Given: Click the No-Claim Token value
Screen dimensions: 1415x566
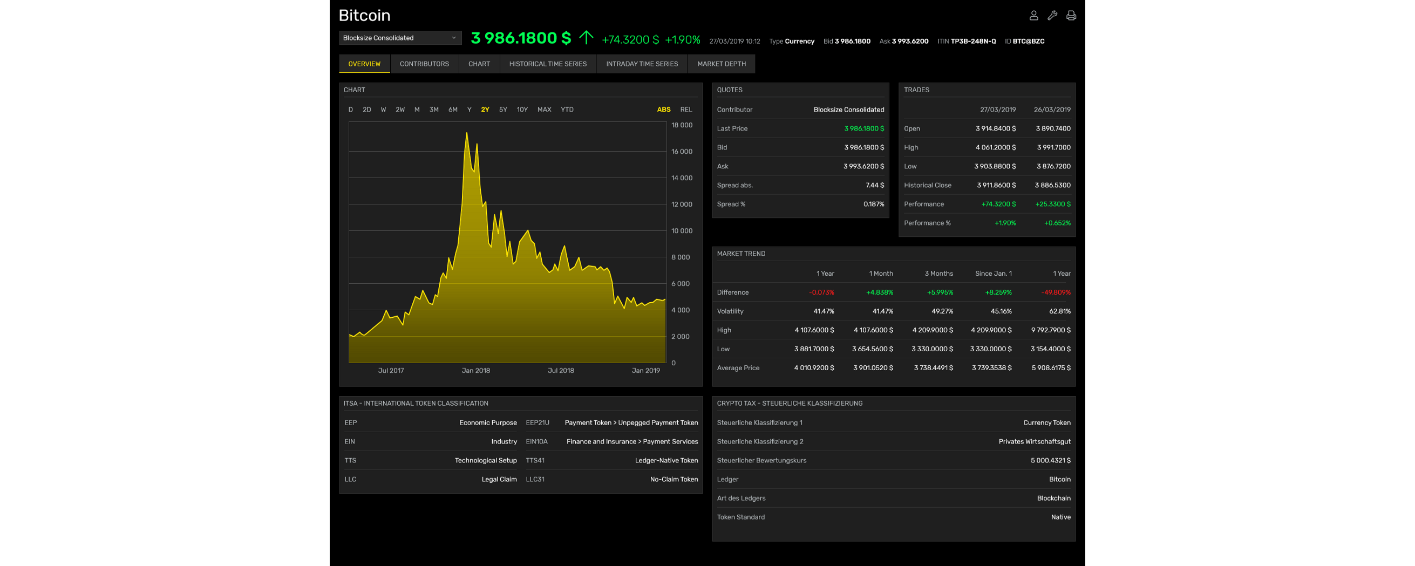Looking at the screenshot, I should [x=674, y=479].
